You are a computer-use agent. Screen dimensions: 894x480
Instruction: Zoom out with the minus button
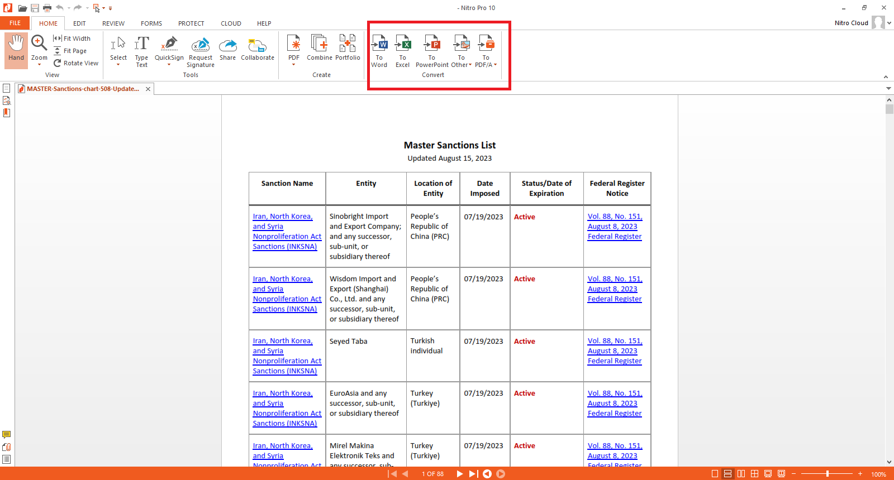pyautogui.click(x=793, y=474)
